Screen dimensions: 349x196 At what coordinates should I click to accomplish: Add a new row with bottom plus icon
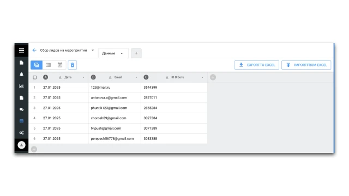(34, 149)
